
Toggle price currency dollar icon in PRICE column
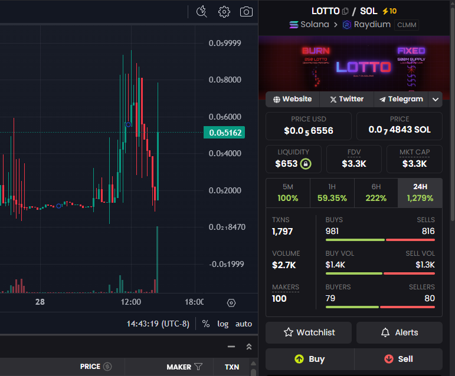tap(107, 367)
